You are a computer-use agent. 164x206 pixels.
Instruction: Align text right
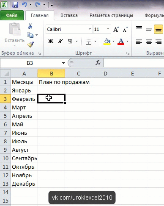coord(159,42)
